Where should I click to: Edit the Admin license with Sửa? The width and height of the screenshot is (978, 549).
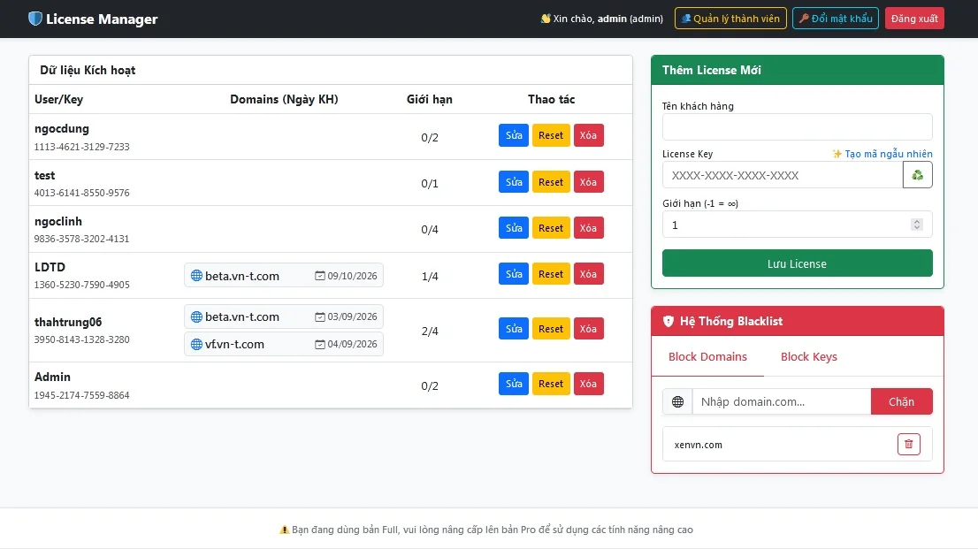(514, 384)
